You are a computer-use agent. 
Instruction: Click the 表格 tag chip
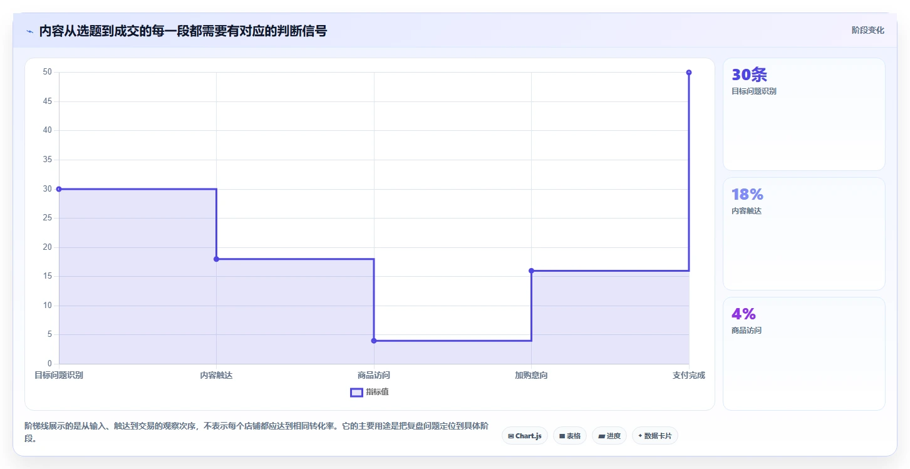[x=570, y=436]
